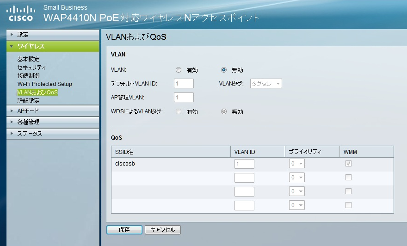Expand the 設定 menu section
The image size is (407, 246).
53,35
